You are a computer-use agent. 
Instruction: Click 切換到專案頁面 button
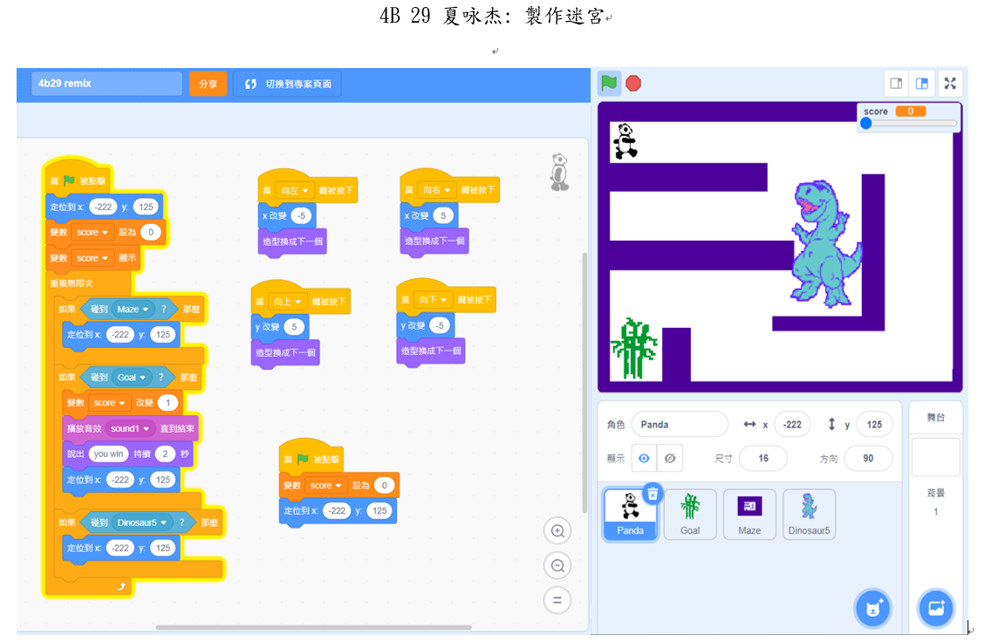(287, 84)
